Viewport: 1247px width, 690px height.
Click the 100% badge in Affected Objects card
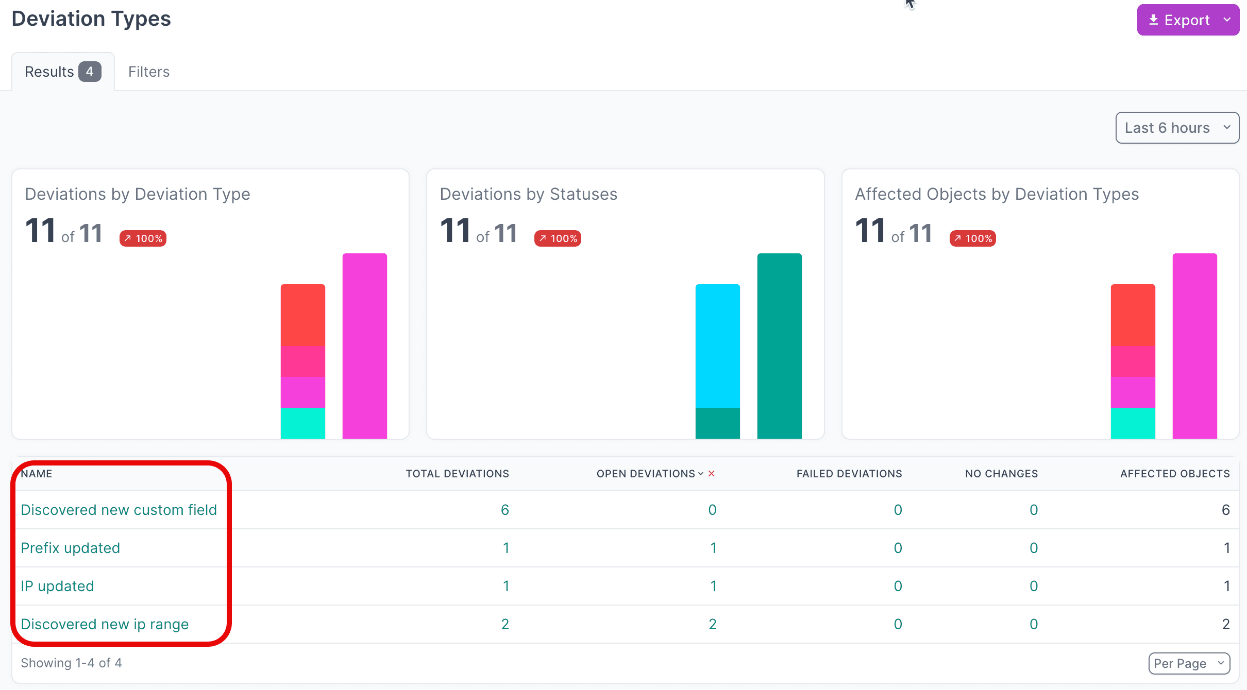[x=973, y=238]
